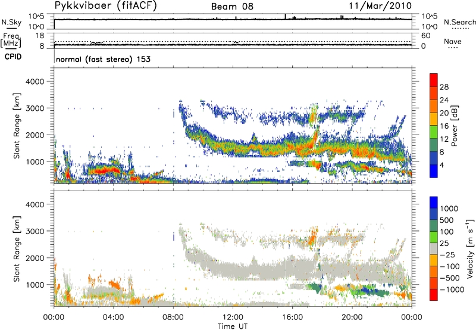This screenshot has height=330, width=476.
Task: Select the 'Beam 08' header text
Action: point(232,7)
